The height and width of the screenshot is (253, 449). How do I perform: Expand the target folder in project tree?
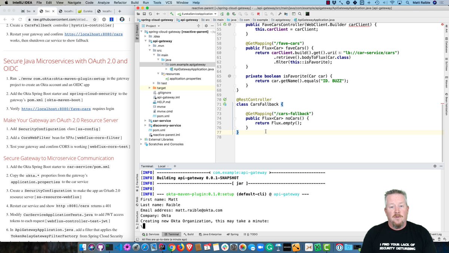(x=150, y=88)
